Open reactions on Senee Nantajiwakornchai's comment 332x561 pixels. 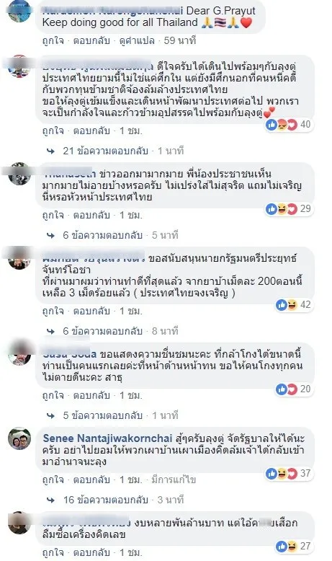click(289, 474)
